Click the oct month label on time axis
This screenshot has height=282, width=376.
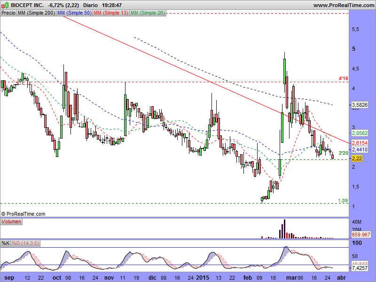click(57, 278)
